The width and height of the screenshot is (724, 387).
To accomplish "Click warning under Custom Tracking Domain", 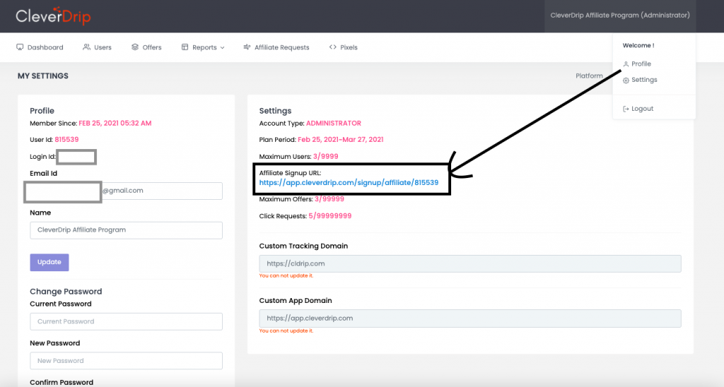I will (286, 276).
